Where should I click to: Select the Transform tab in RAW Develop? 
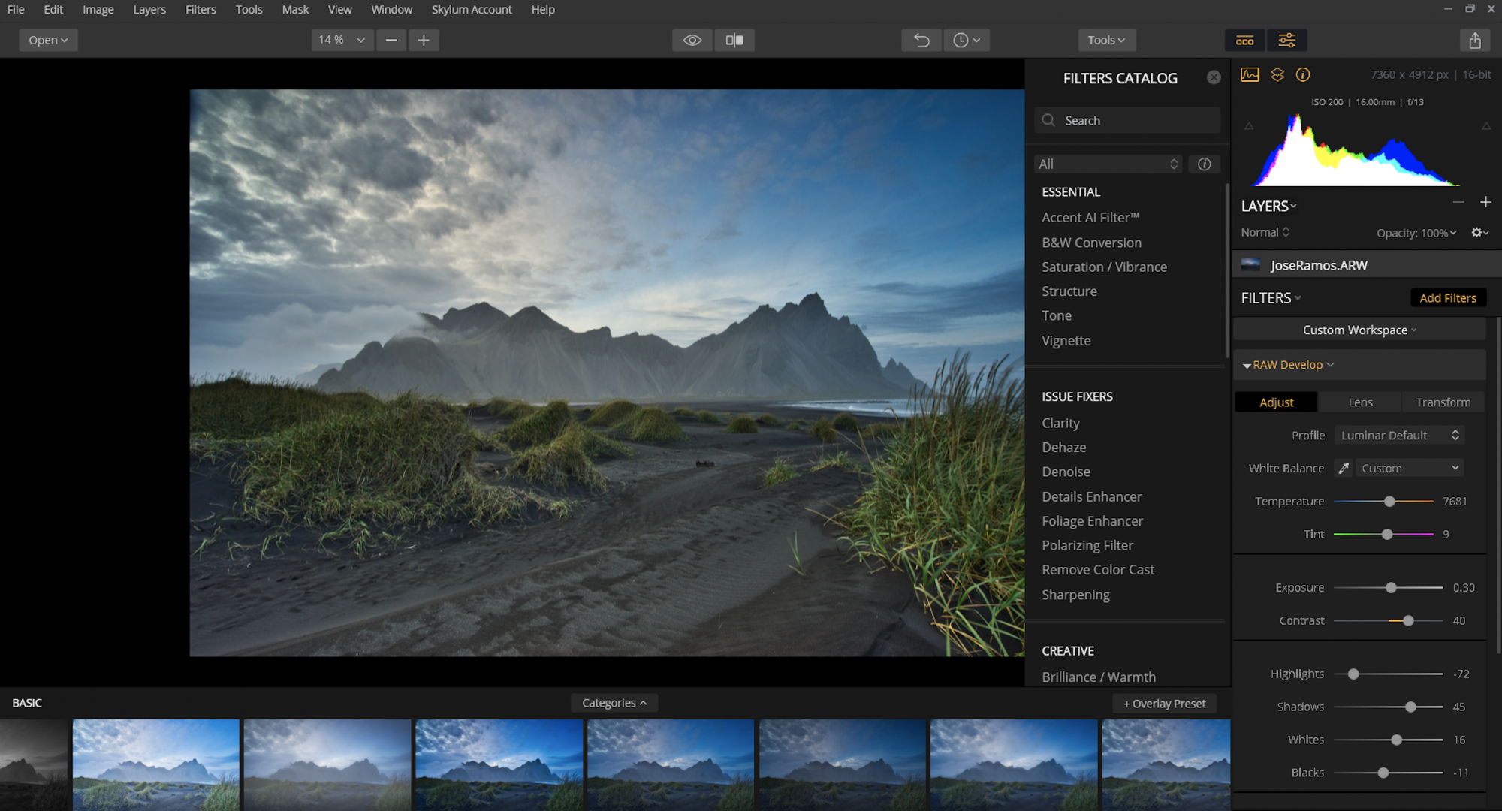tap(1442, 402)
